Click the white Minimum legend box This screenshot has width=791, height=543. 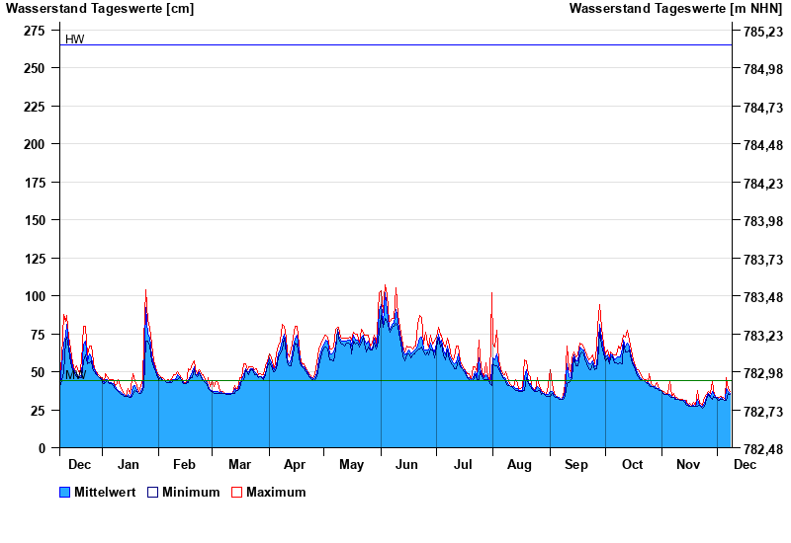pyautogui.click(x=152, y=493)
